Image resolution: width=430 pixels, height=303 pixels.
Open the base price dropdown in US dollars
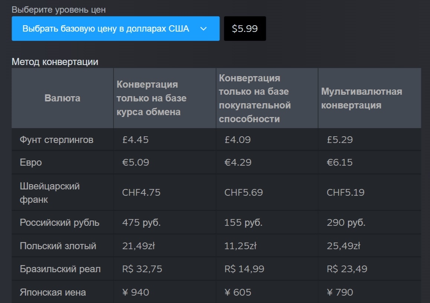point(115,29)
